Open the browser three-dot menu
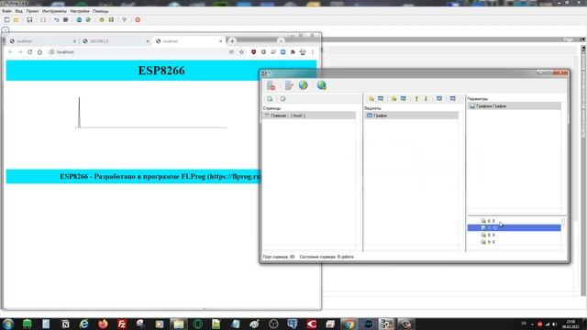587x330 pixels. click(313, 52)
